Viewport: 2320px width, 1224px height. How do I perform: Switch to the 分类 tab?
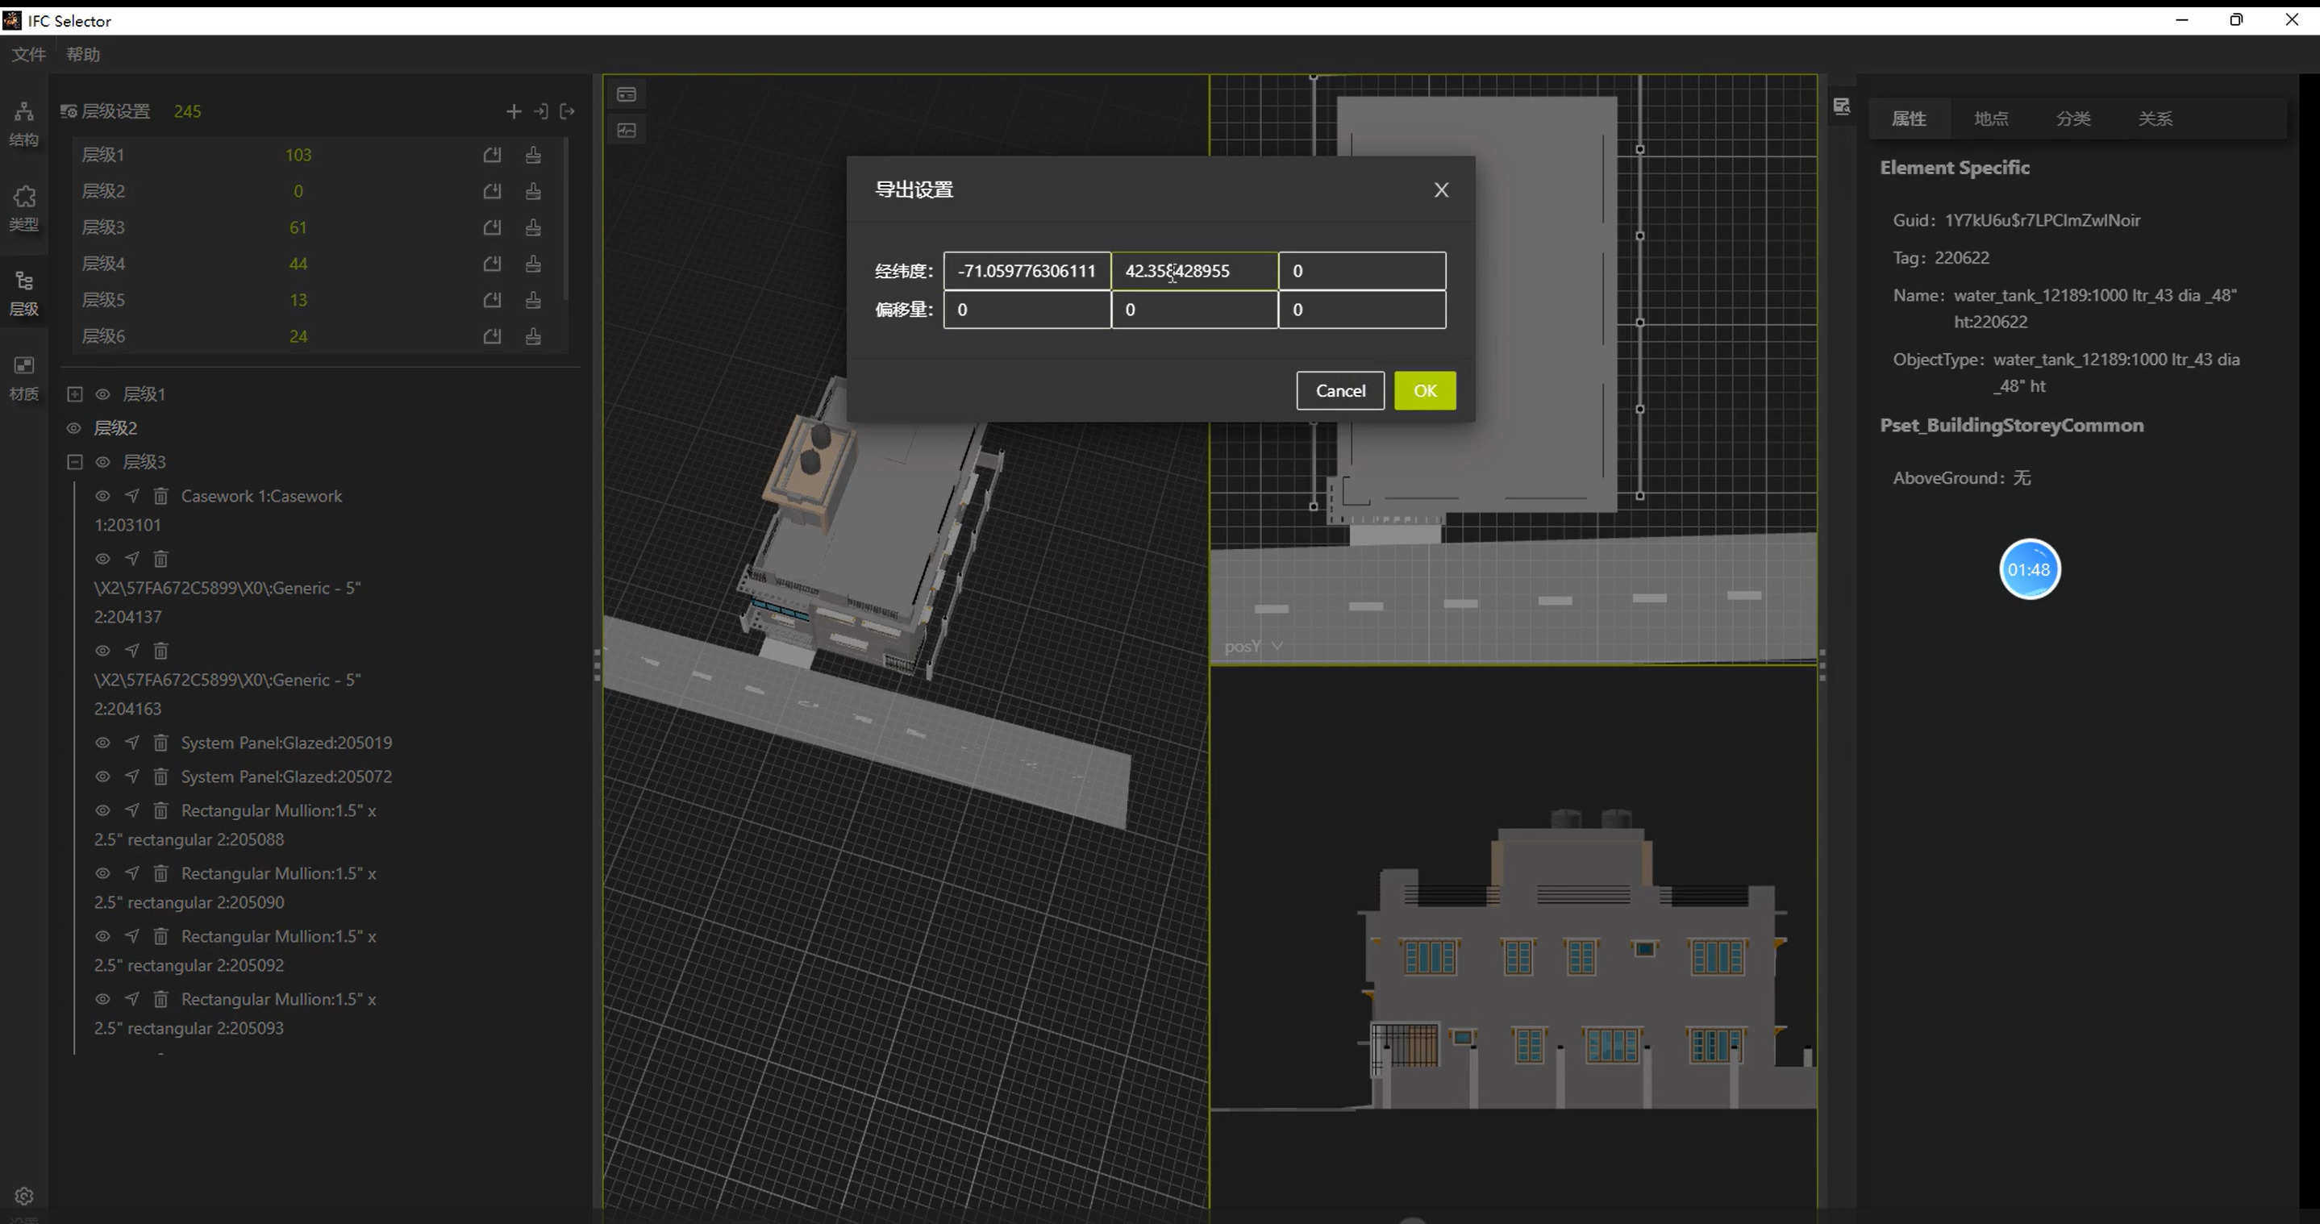[x=2073, y=118]
